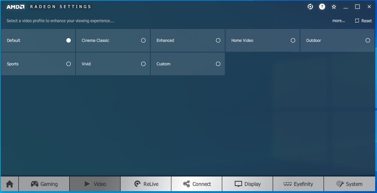
Task: Pick the Outdoor profile radio button
Action: (x=368, y=40)
